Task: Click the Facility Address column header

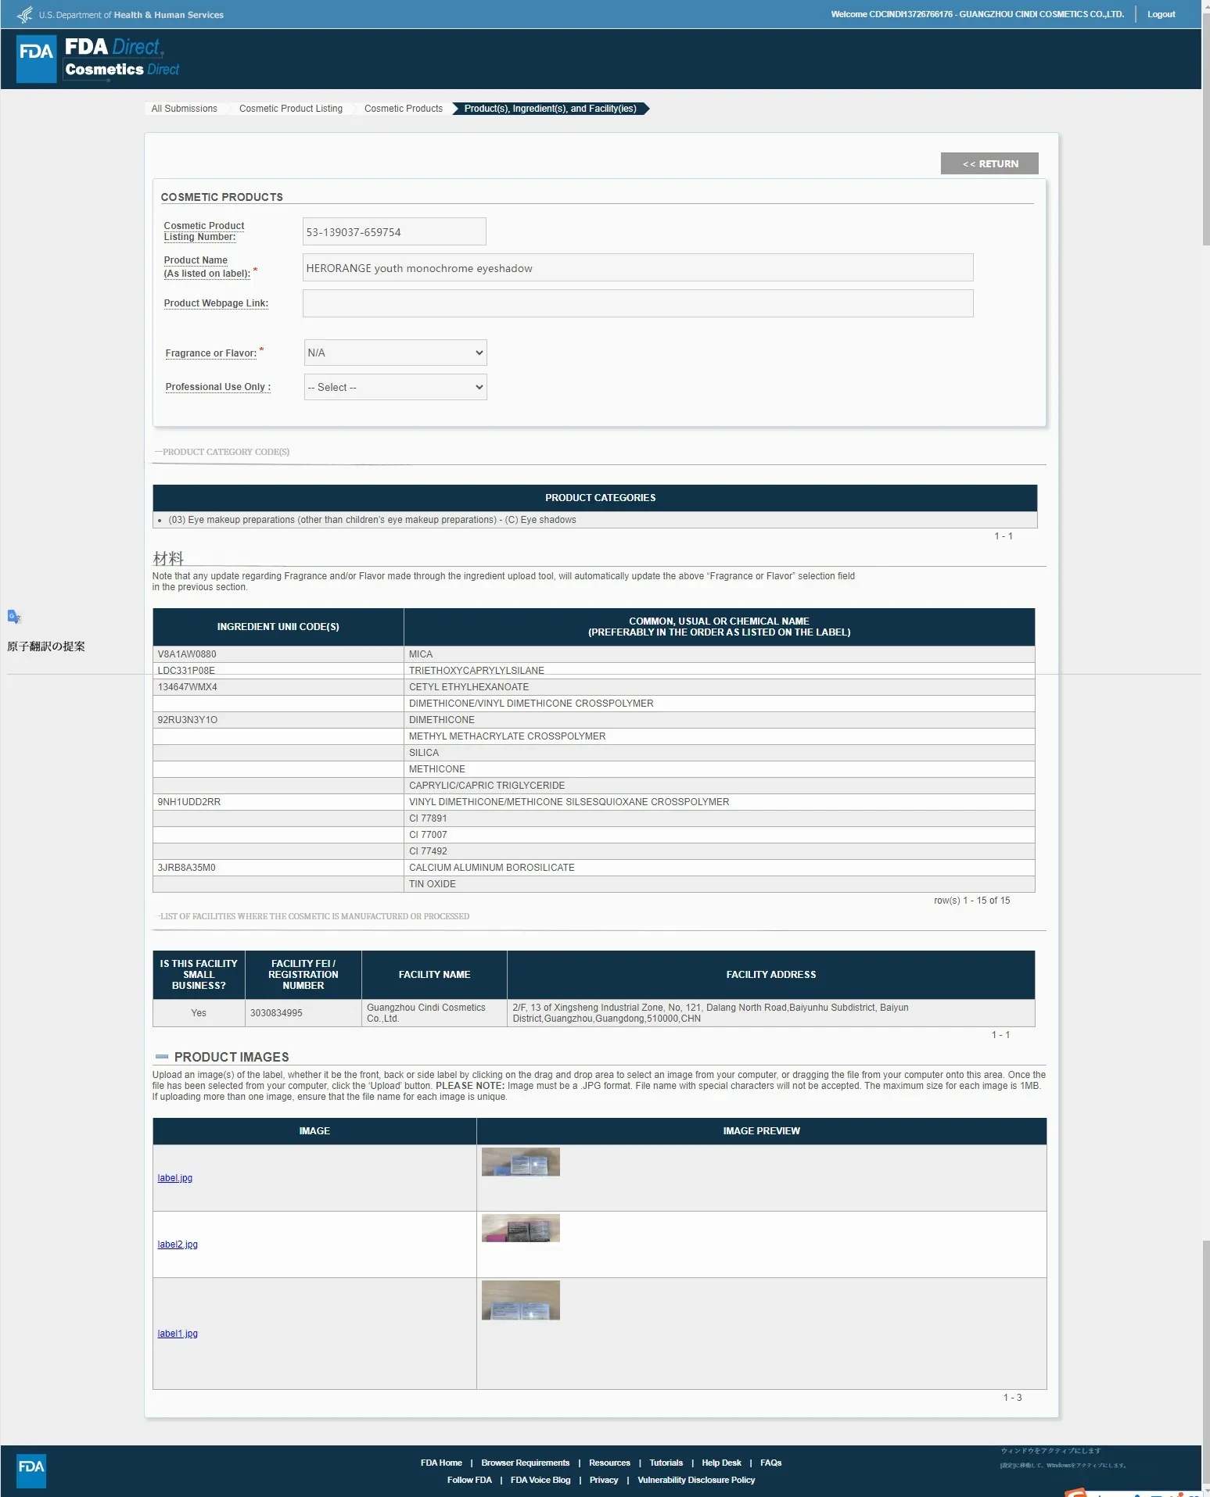Action: point(770,975)
